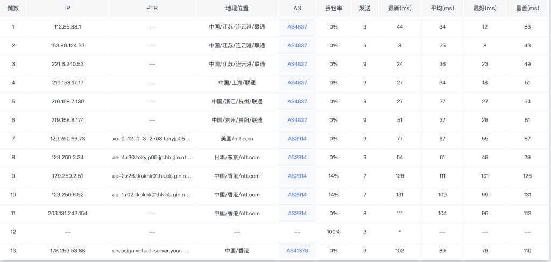Click the 地理位置 column header
551x262 pixels.
point(237,9)
